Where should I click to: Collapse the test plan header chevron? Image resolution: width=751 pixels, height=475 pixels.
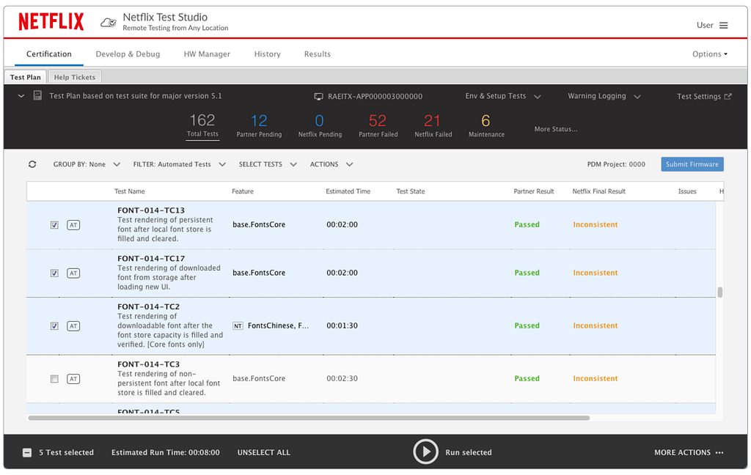[21, 96]
